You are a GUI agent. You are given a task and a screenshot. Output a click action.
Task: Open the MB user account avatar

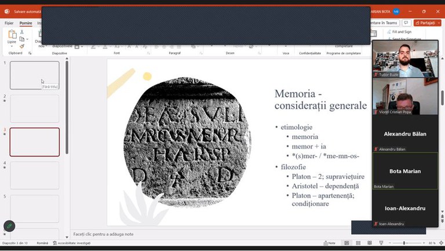(396, 11)
